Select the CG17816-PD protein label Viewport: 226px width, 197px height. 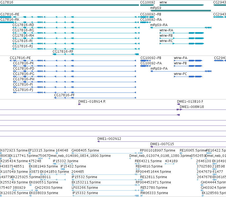[x=24, y=69]
